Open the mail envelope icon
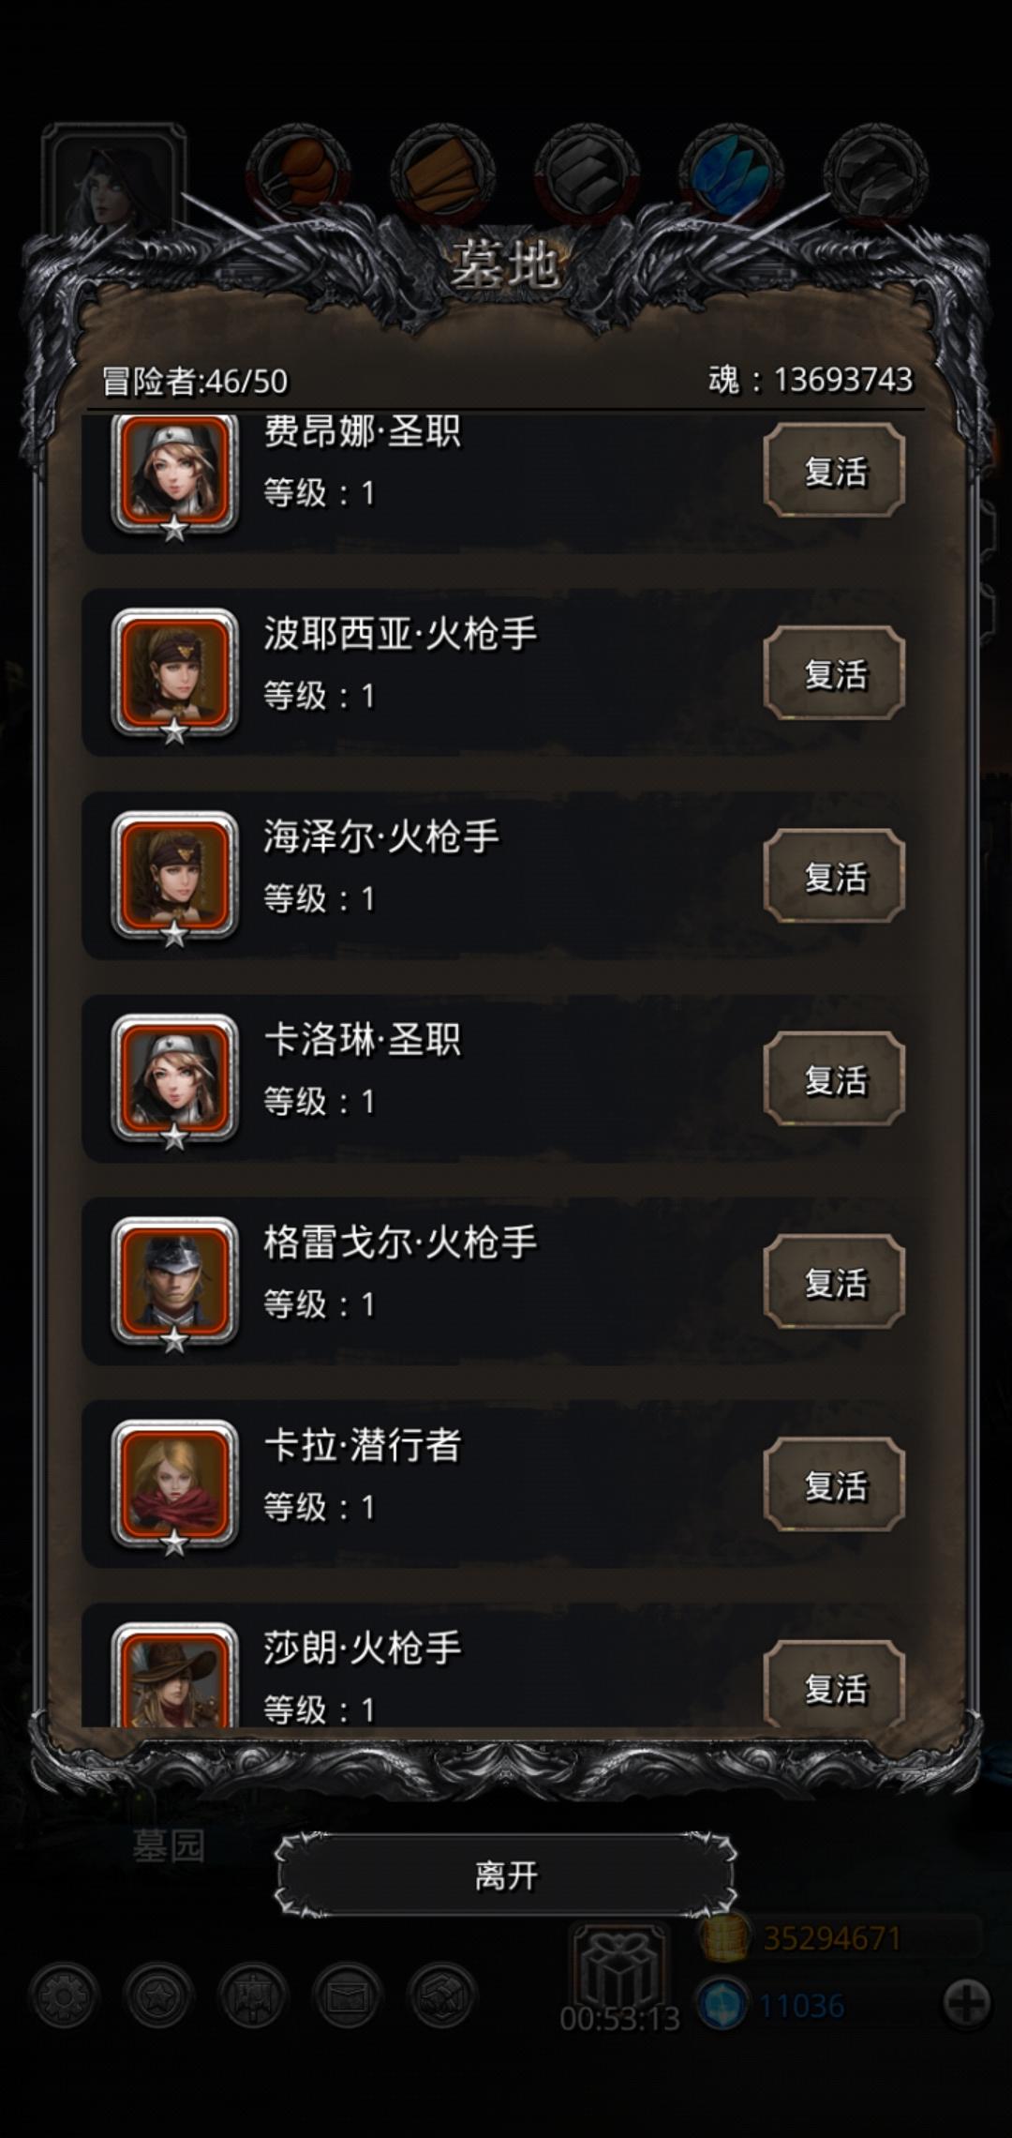Viewport: 1012px width, 2138px height. [x=348, y=1997]
